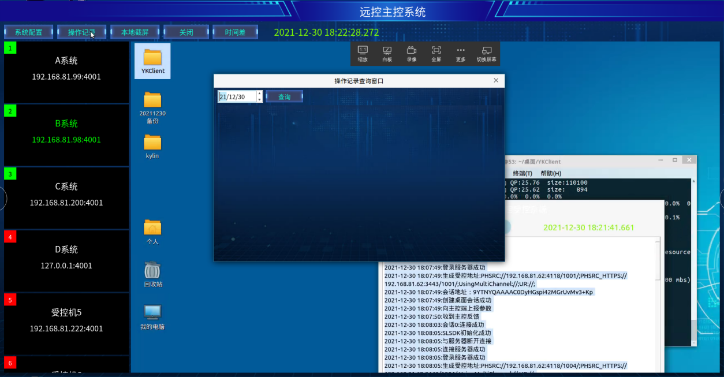The height and width of the screenshot is (377, 724).
Task: Select the YKClient folder icon
Action: [152, 61]
